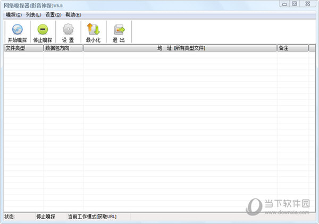
Task: Sort by 数据包方向 column header
Action: click(x=63, y=48)
